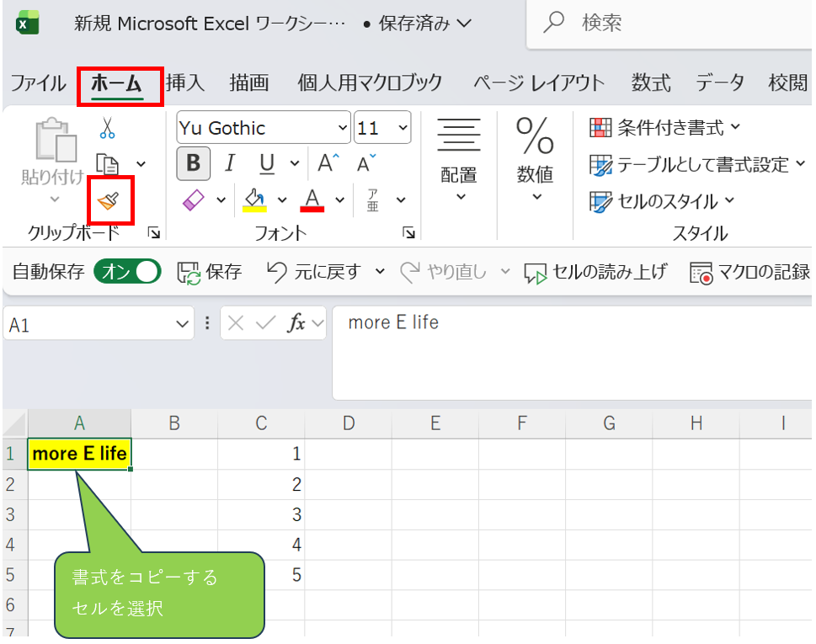
Task: Click the Italic formatting icon
Action: click(x=229, y=163)
